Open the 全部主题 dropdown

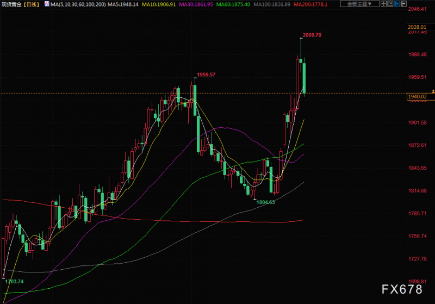click(x=359, y=4)
